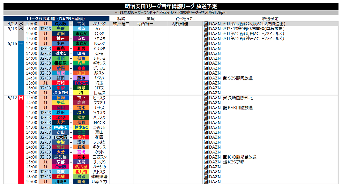This screenshot has width=342, height=187.
Task: Select the 14:30 kickoff time for 磐田
Action: click(31, 78)
